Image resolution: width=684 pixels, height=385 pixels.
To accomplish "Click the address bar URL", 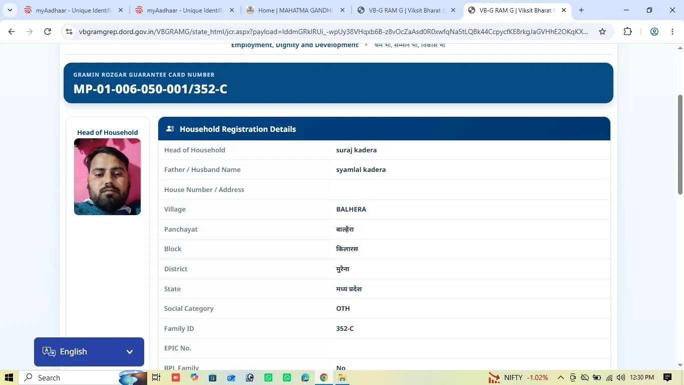I will (x=333, y=32).
